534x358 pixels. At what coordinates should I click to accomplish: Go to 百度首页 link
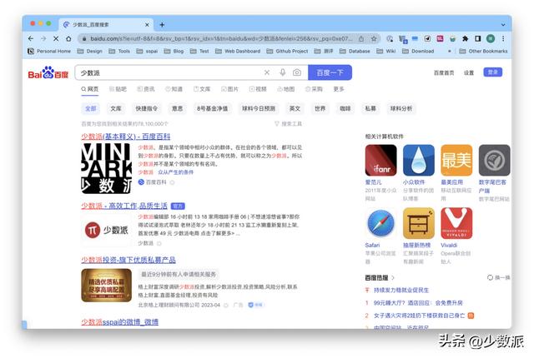tap(444, 72)
